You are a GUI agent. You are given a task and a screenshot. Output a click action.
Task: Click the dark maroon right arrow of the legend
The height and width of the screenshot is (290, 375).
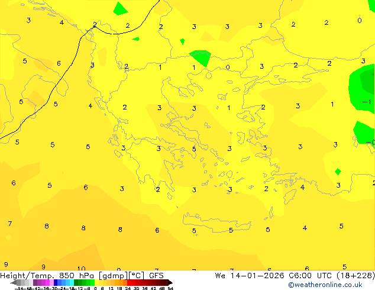(x=170, y=282)
